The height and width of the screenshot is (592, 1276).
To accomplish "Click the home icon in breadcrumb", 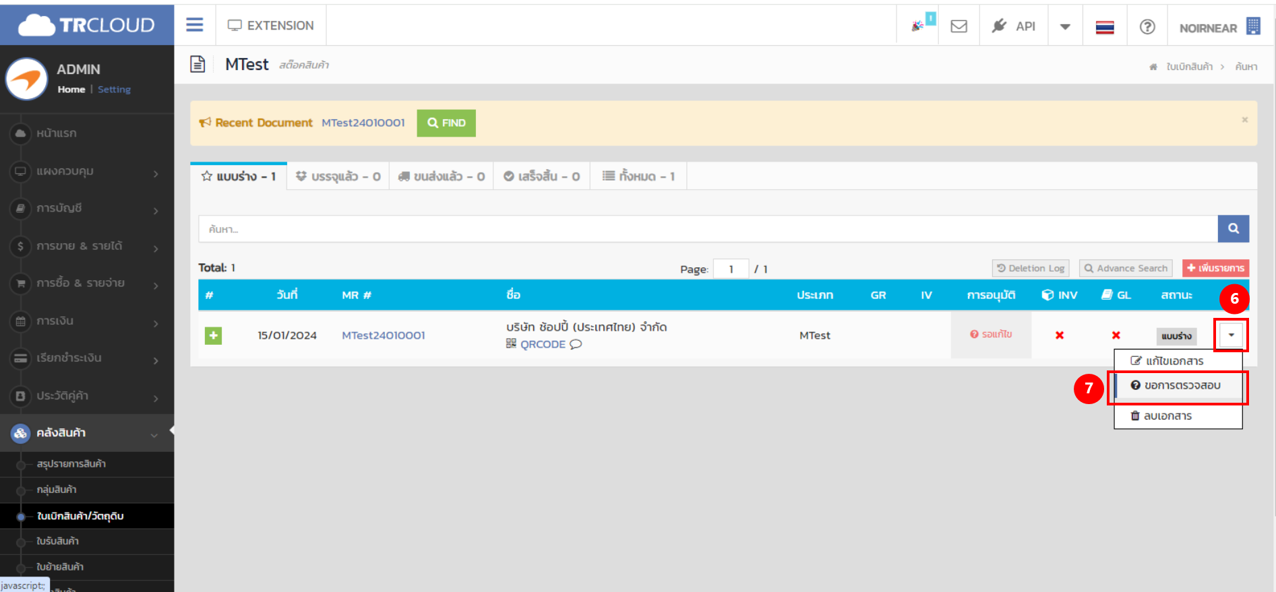I will click(1153, 67).
